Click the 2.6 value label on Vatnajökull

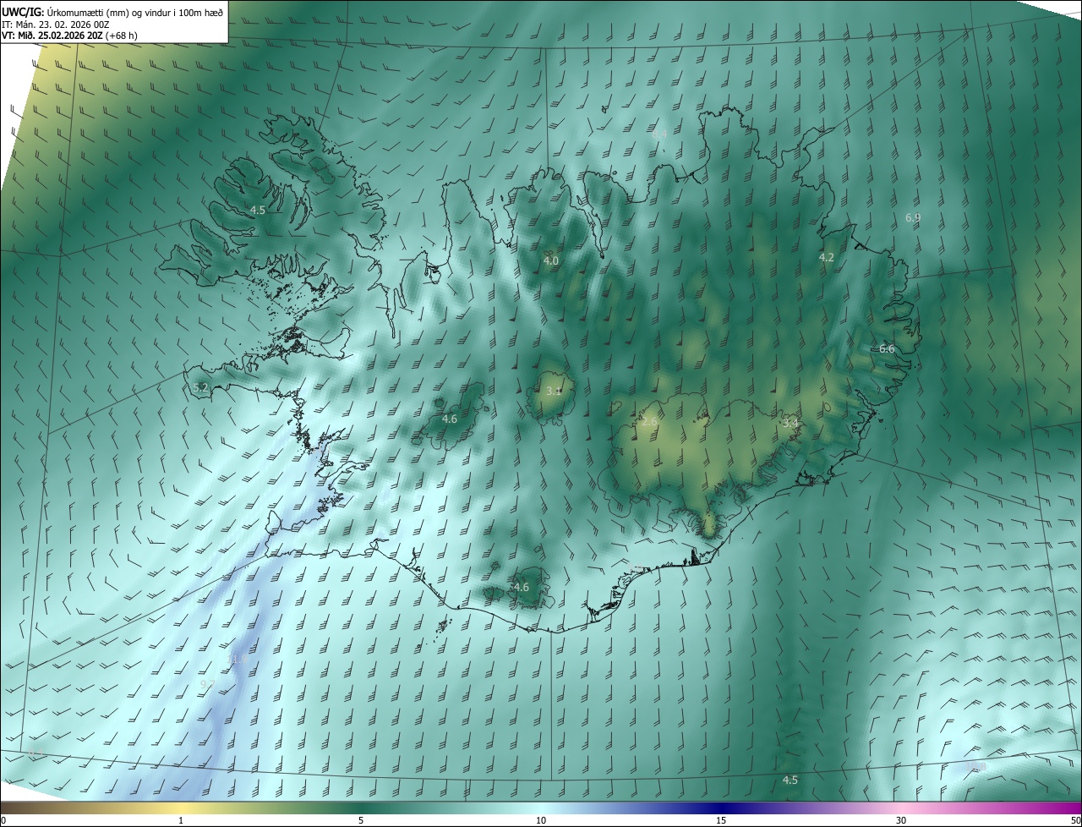(x=649, y=421)
